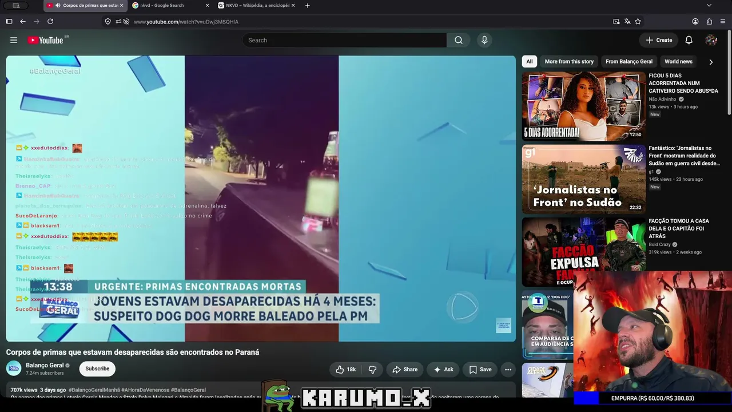
Task: Click the #BalançoGeralManhã hashtag
Action: pos(94,390)
